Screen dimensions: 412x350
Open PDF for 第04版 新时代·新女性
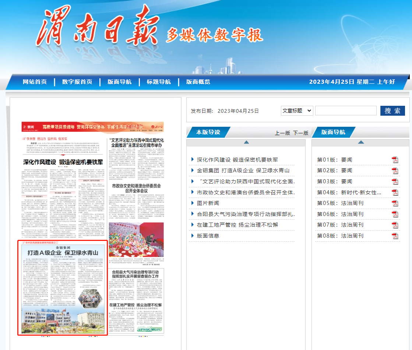(x=395, y=192)
